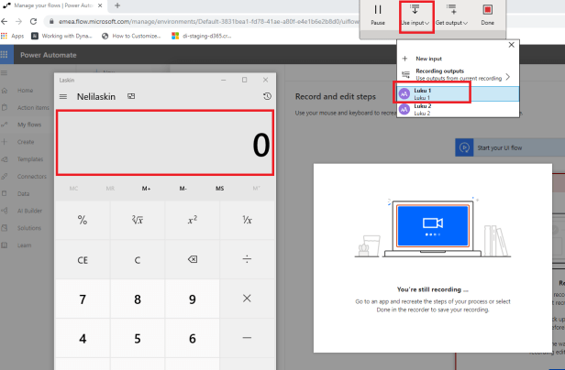Open Home in Power Automate sidebar

pyautogui.click(x=26, y=91)
